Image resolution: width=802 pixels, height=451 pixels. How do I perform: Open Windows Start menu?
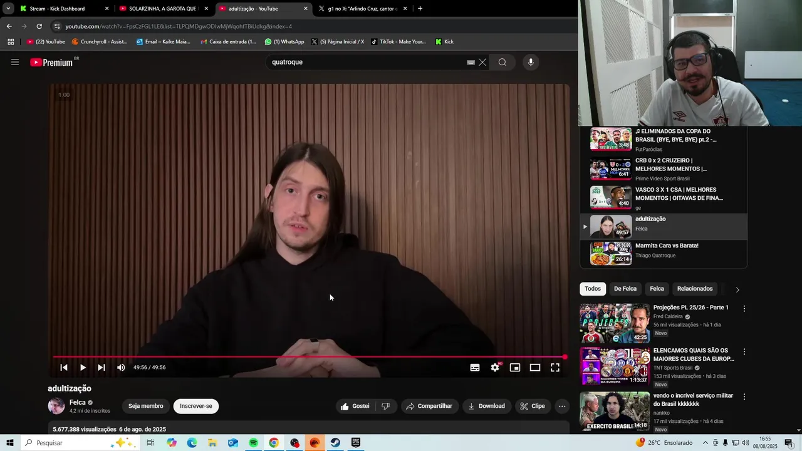pyautogui.click(x=10, y=443)
